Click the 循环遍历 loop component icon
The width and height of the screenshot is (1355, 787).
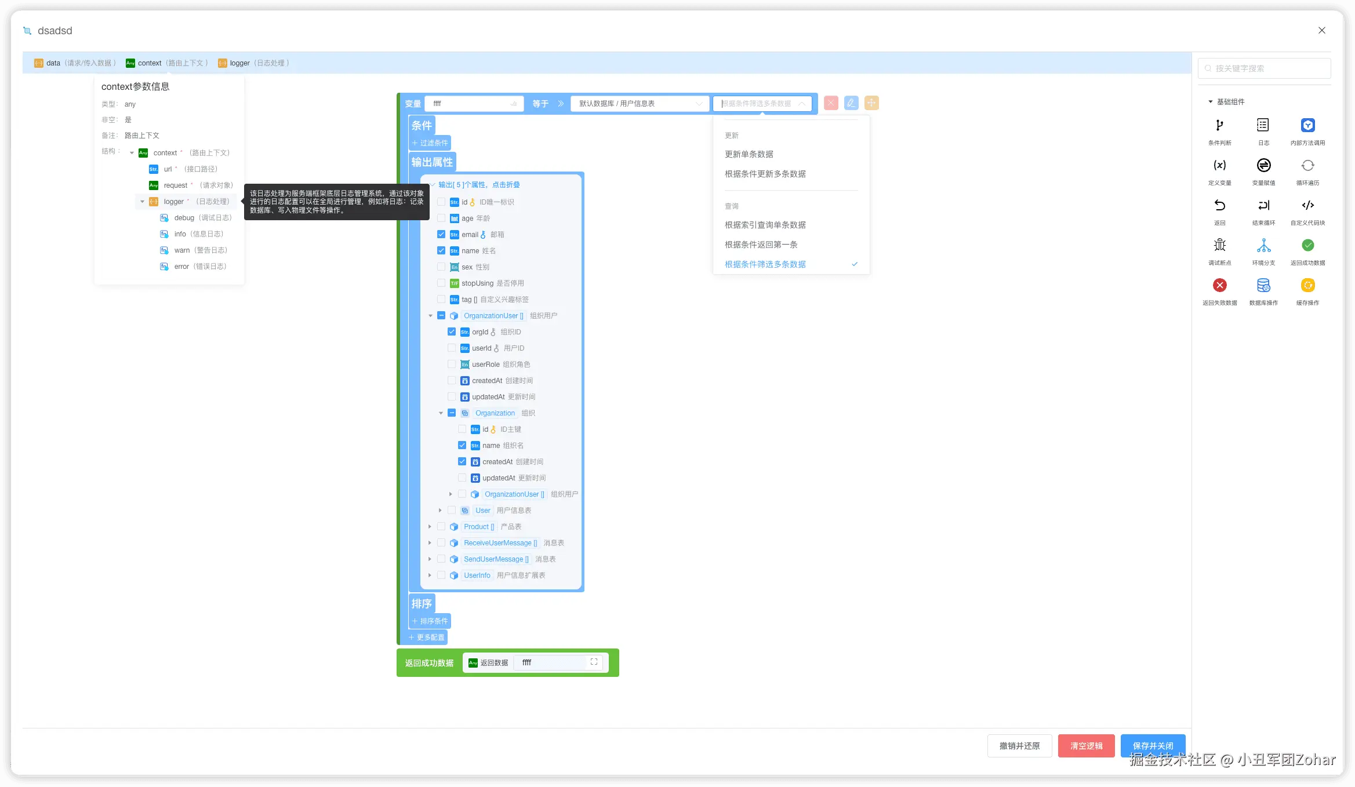point(1307,166)
